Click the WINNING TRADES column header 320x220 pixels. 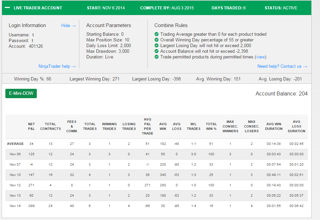point(109,127)
